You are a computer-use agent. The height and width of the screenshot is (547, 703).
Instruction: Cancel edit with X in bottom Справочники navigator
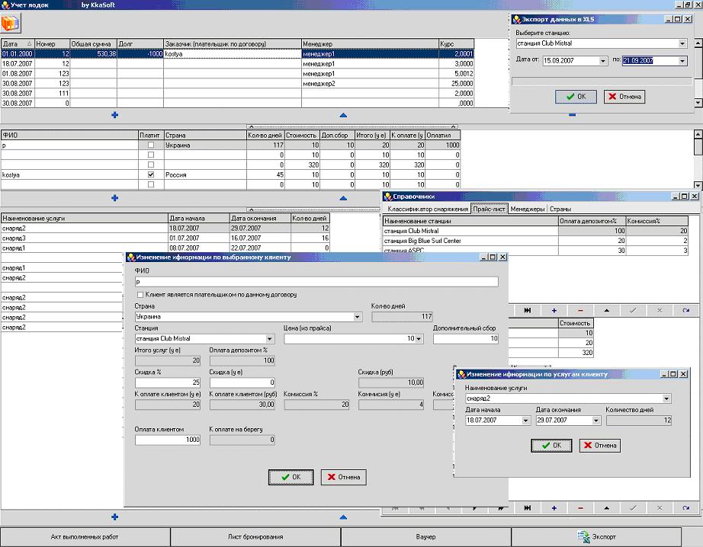pos(660,508)
